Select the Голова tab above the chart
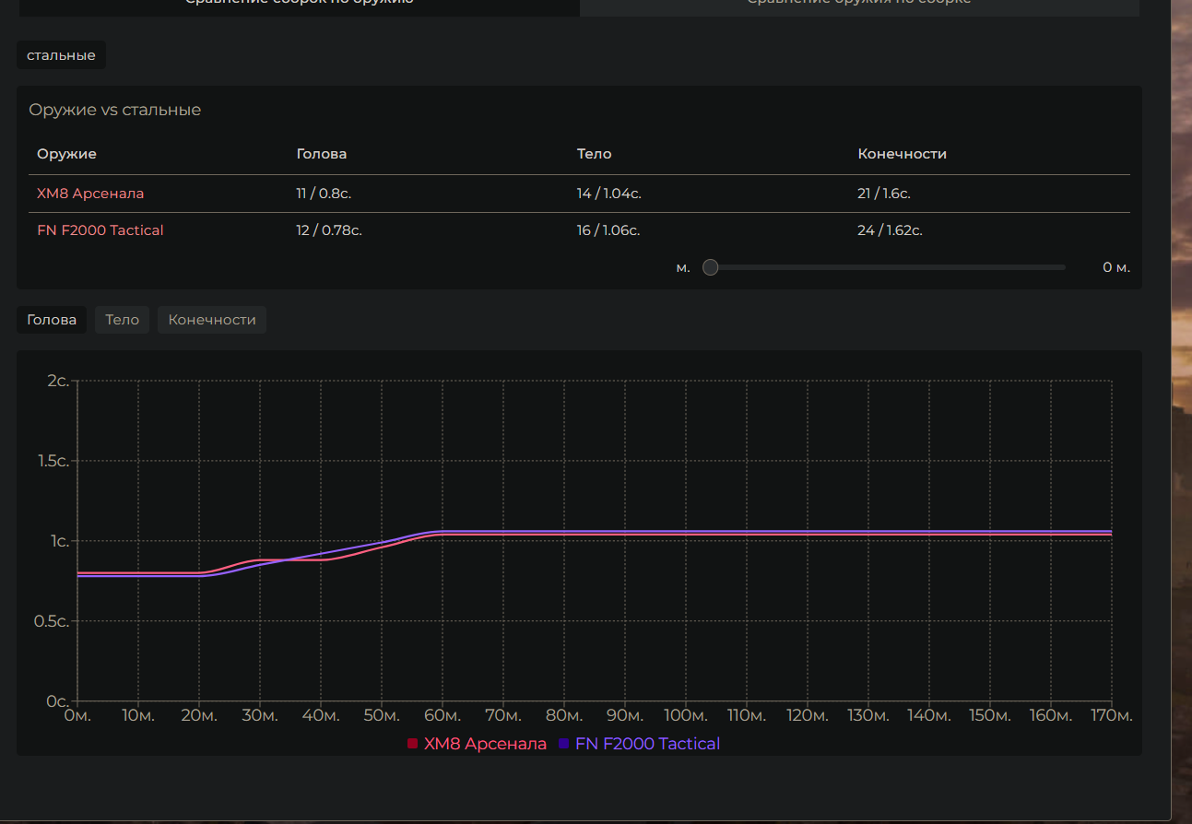This screenshot has width=1192, height=824. pos(52,320)
